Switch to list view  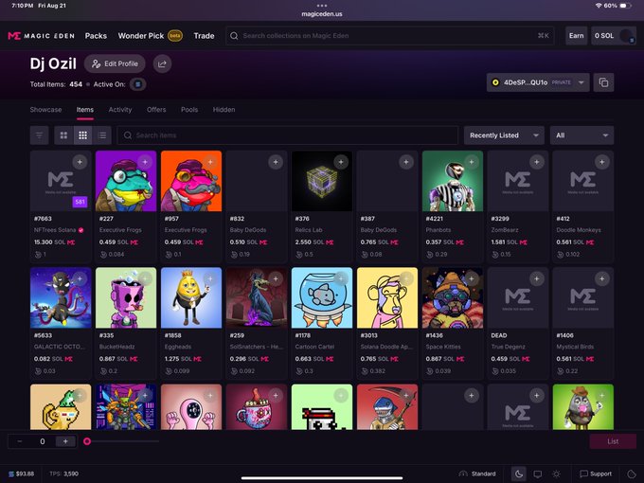(102, 135)
